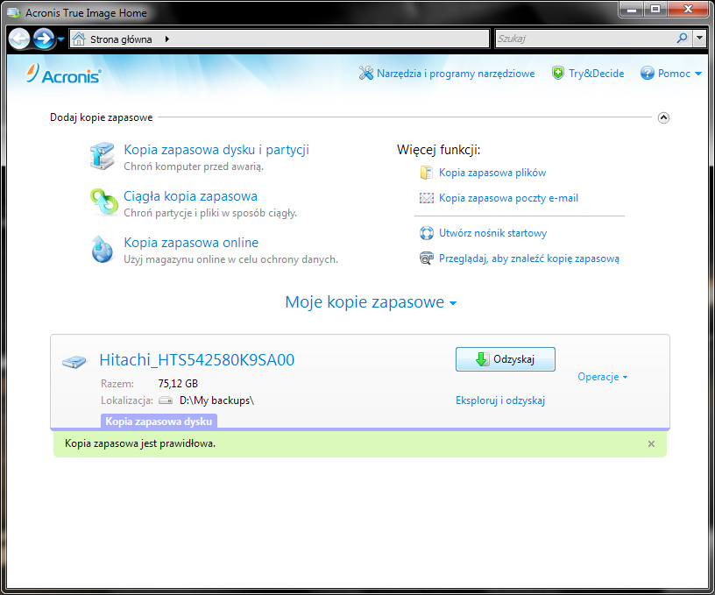This screenshot has width=715, height=595.
Task: Open Kopia zapasowa plików
Action: pos(492,173)
